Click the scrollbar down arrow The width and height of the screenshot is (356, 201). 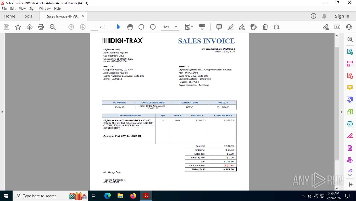337,188
